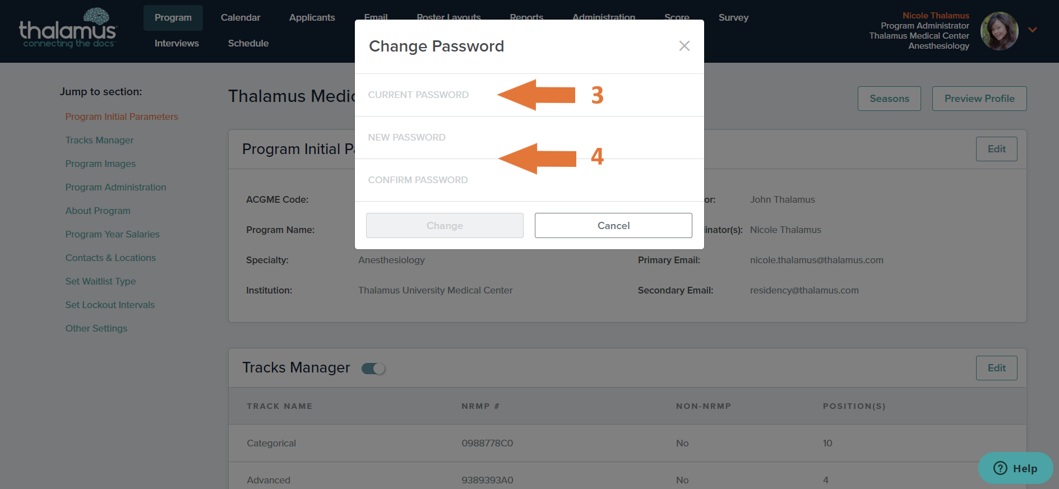Click the Current Password field

529,95
